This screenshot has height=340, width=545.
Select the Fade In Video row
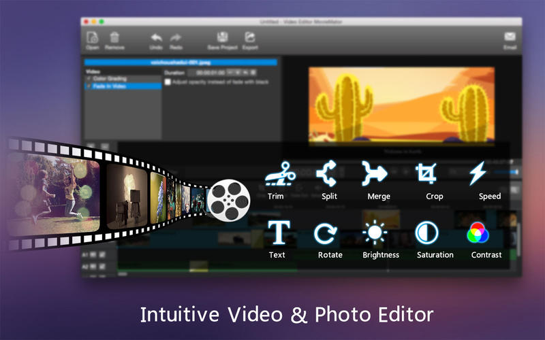pyautogui.click(x=123, y=86)
